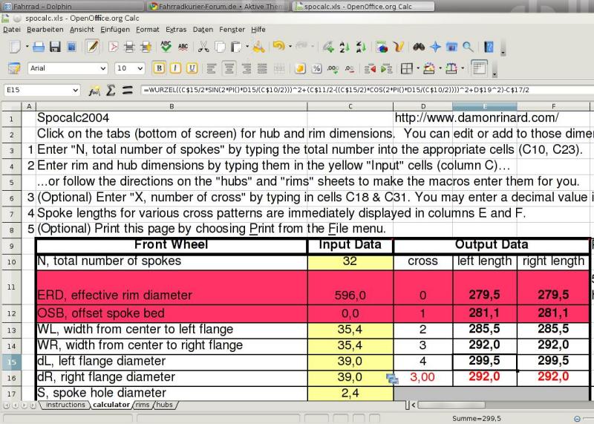
Task: Expand the Background Color dropdown arrow
Action: tap(440, 68)
